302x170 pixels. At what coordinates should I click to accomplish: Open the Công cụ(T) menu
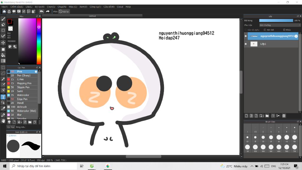(x=95, y=7)
